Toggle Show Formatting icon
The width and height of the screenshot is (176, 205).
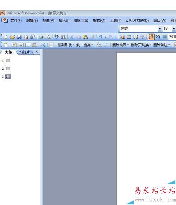tap(158, 37)
